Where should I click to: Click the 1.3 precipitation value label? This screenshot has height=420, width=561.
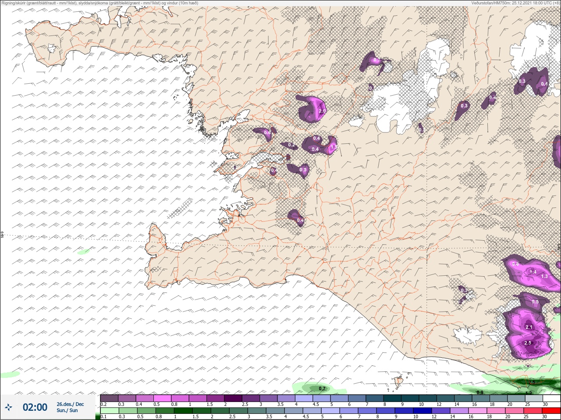coord(545,276)
